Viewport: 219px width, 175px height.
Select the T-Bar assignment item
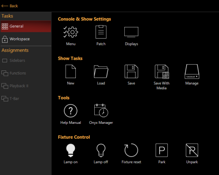coord(26,99)
